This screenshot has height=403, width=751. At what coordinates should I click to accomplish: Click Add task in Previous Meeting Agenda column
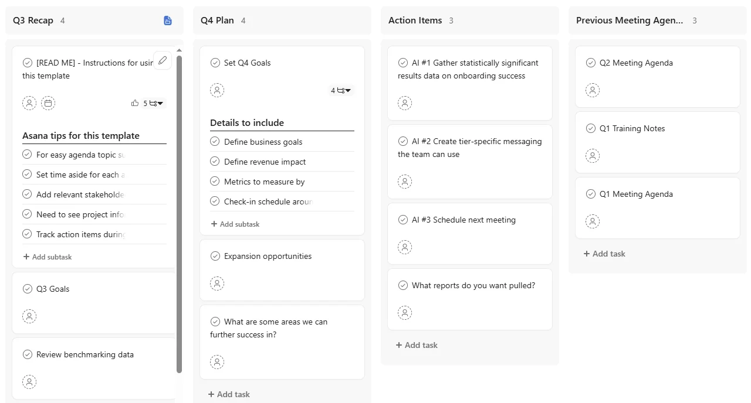click(604, 254)
